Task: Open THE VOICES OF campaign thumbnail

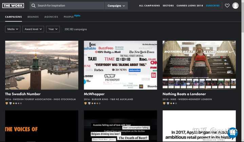Action: tap(42, 126)
